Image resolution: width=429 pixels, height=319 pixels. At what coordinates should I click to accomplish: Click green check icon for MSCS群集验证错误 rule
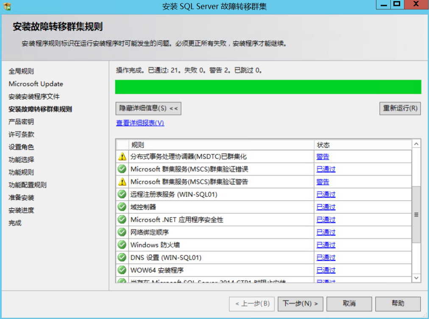click(122, 169)
